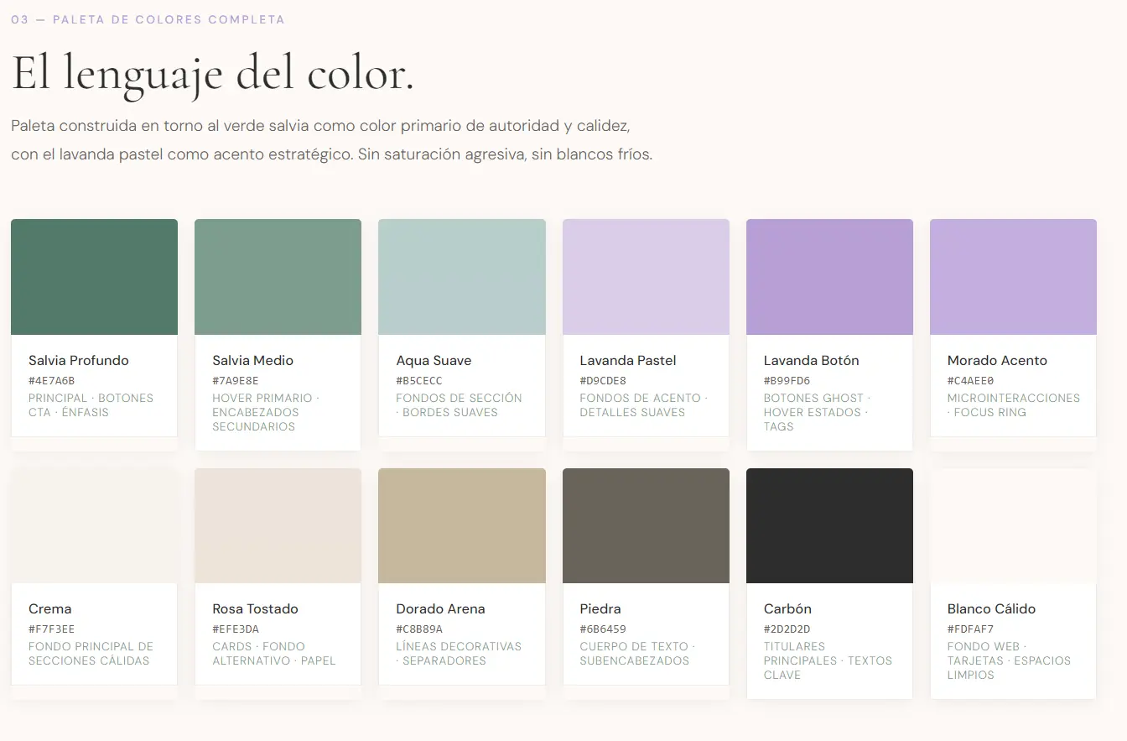The height and width of the screenshot is (741, 1127).
Task: Select the hex code #B5CECC
Action: [x=419, y=381]
